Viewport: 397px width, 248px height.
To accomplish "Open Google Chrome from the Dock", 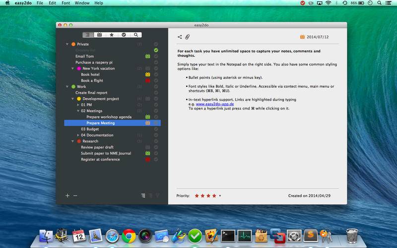I will click(x=129, y=236).
